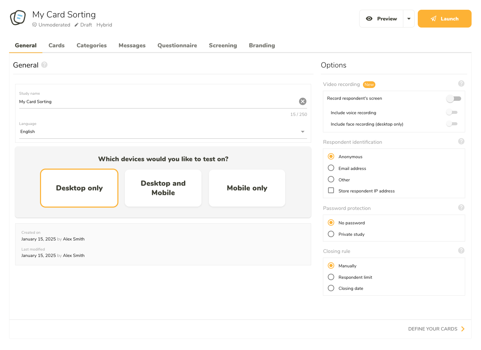Click the General section help icon
481x350 pixels.
pos(44,65)
